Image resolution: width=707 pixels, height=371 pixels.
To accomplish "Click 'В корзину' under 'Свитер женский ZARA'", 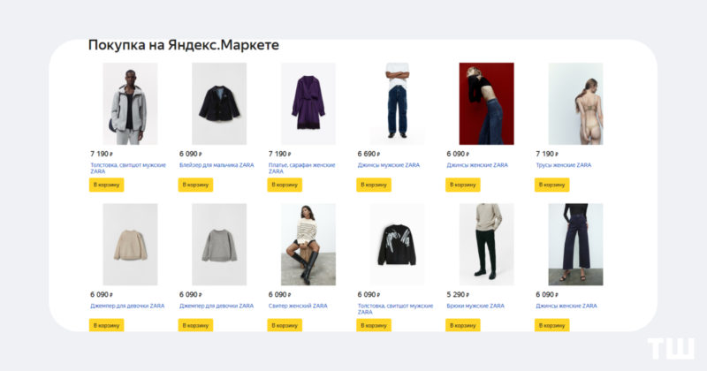I will (285, 325).
